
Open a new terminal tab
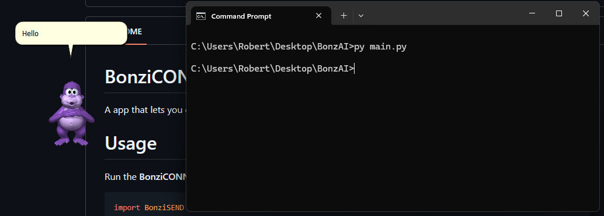tap(343, 16)
